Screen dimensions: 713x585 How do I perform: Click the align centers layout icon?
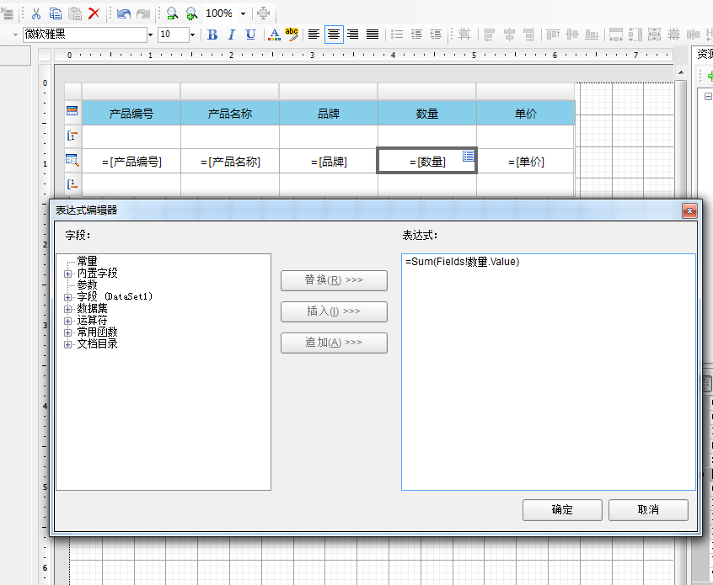(x=509, y=35)
